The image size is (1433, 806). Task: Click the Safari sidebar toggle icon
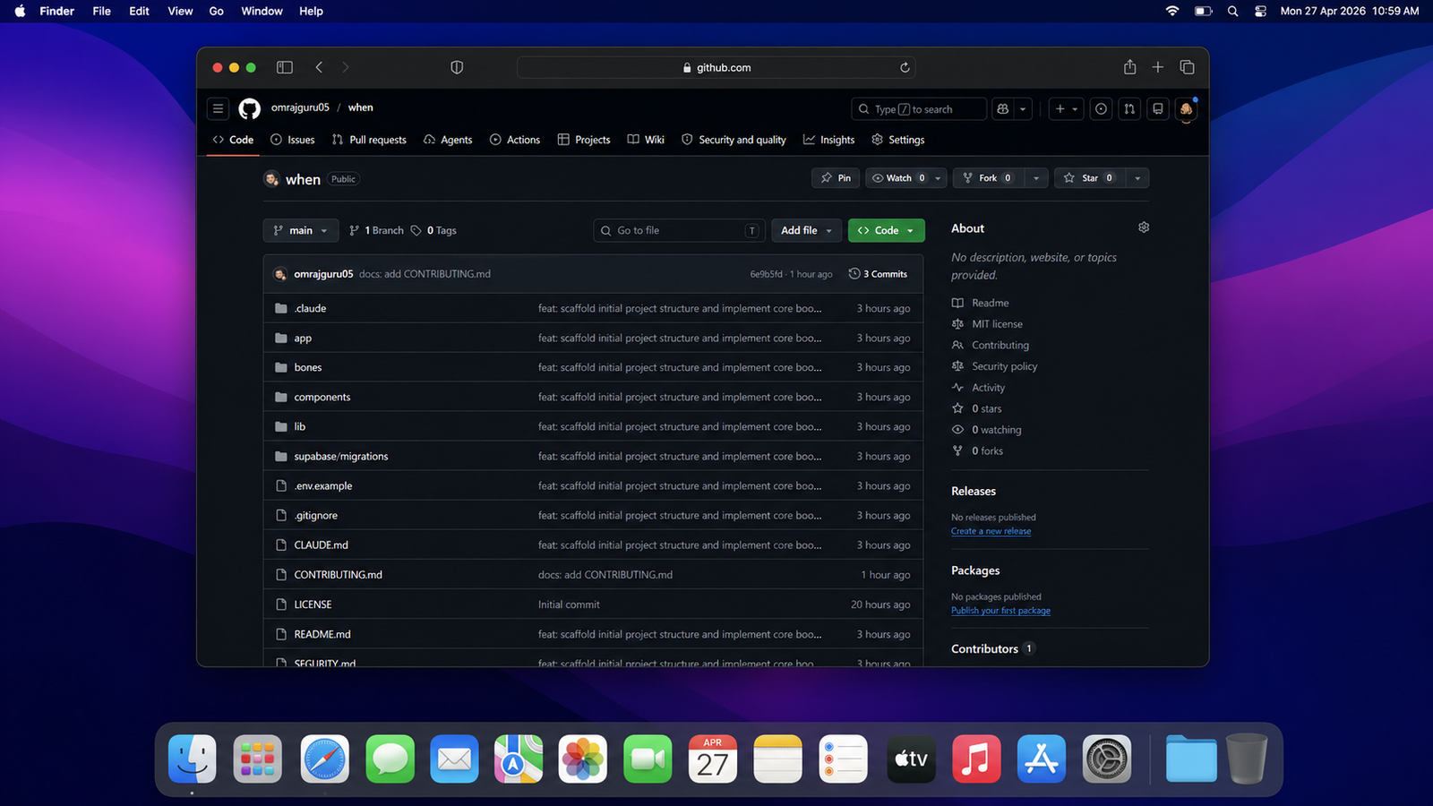(x=285, y=67)
